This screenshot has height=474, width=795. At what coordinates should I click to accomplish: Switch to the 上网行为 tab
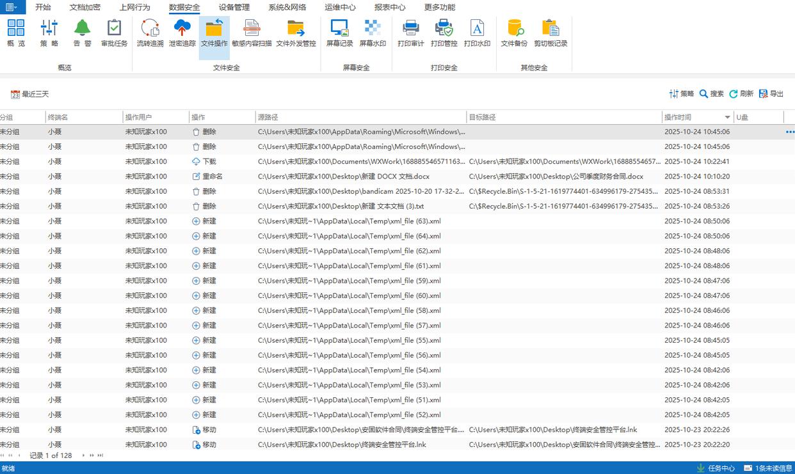(x=134, y=8)
